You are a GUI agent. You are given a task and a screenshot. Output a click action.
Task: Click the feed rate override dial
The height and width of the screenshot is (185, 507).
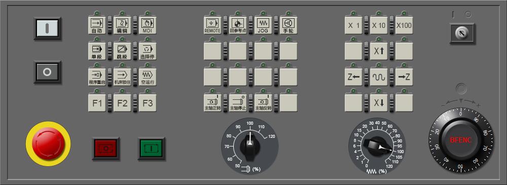click(377, 146)
